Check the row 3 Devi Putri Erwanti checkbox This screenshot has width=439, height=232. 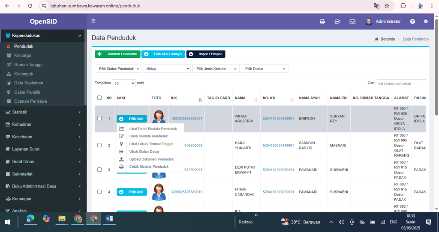tap(99, 170)
